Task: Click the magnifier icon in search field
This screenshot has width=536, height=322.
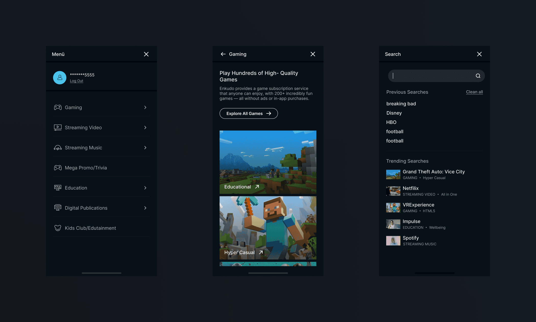Action: pos(478,76)
